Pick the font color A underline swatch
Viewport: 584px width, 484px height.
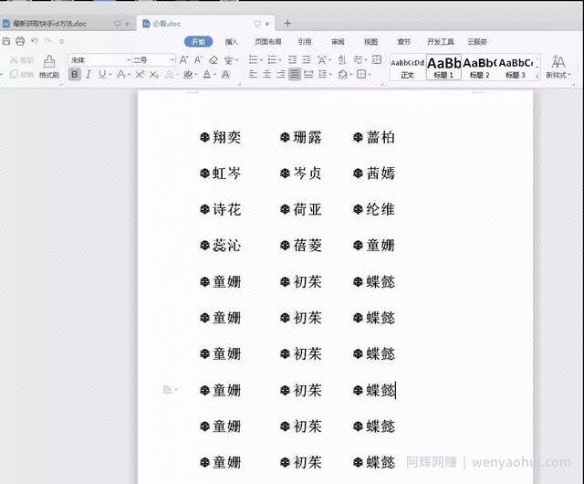[207, 74]
